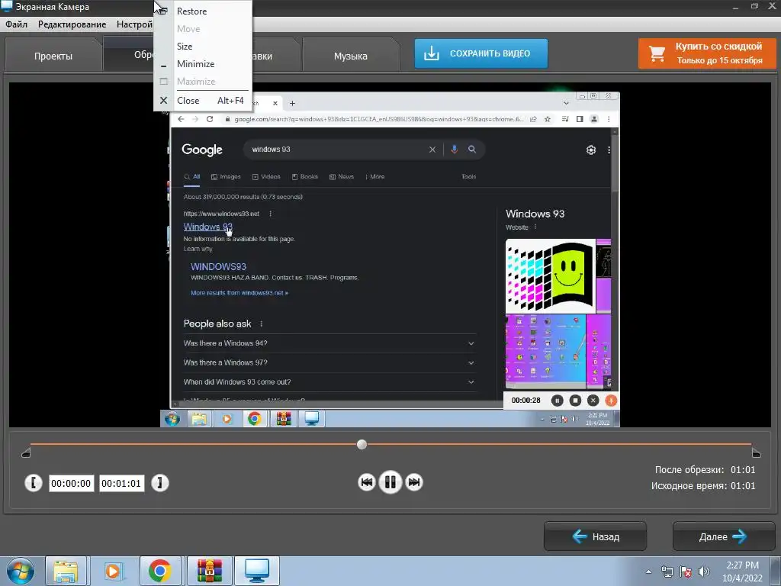Jump to the previous frame with rewind button
The height and width of the screenshot is (586, 781).
[367, 482]
